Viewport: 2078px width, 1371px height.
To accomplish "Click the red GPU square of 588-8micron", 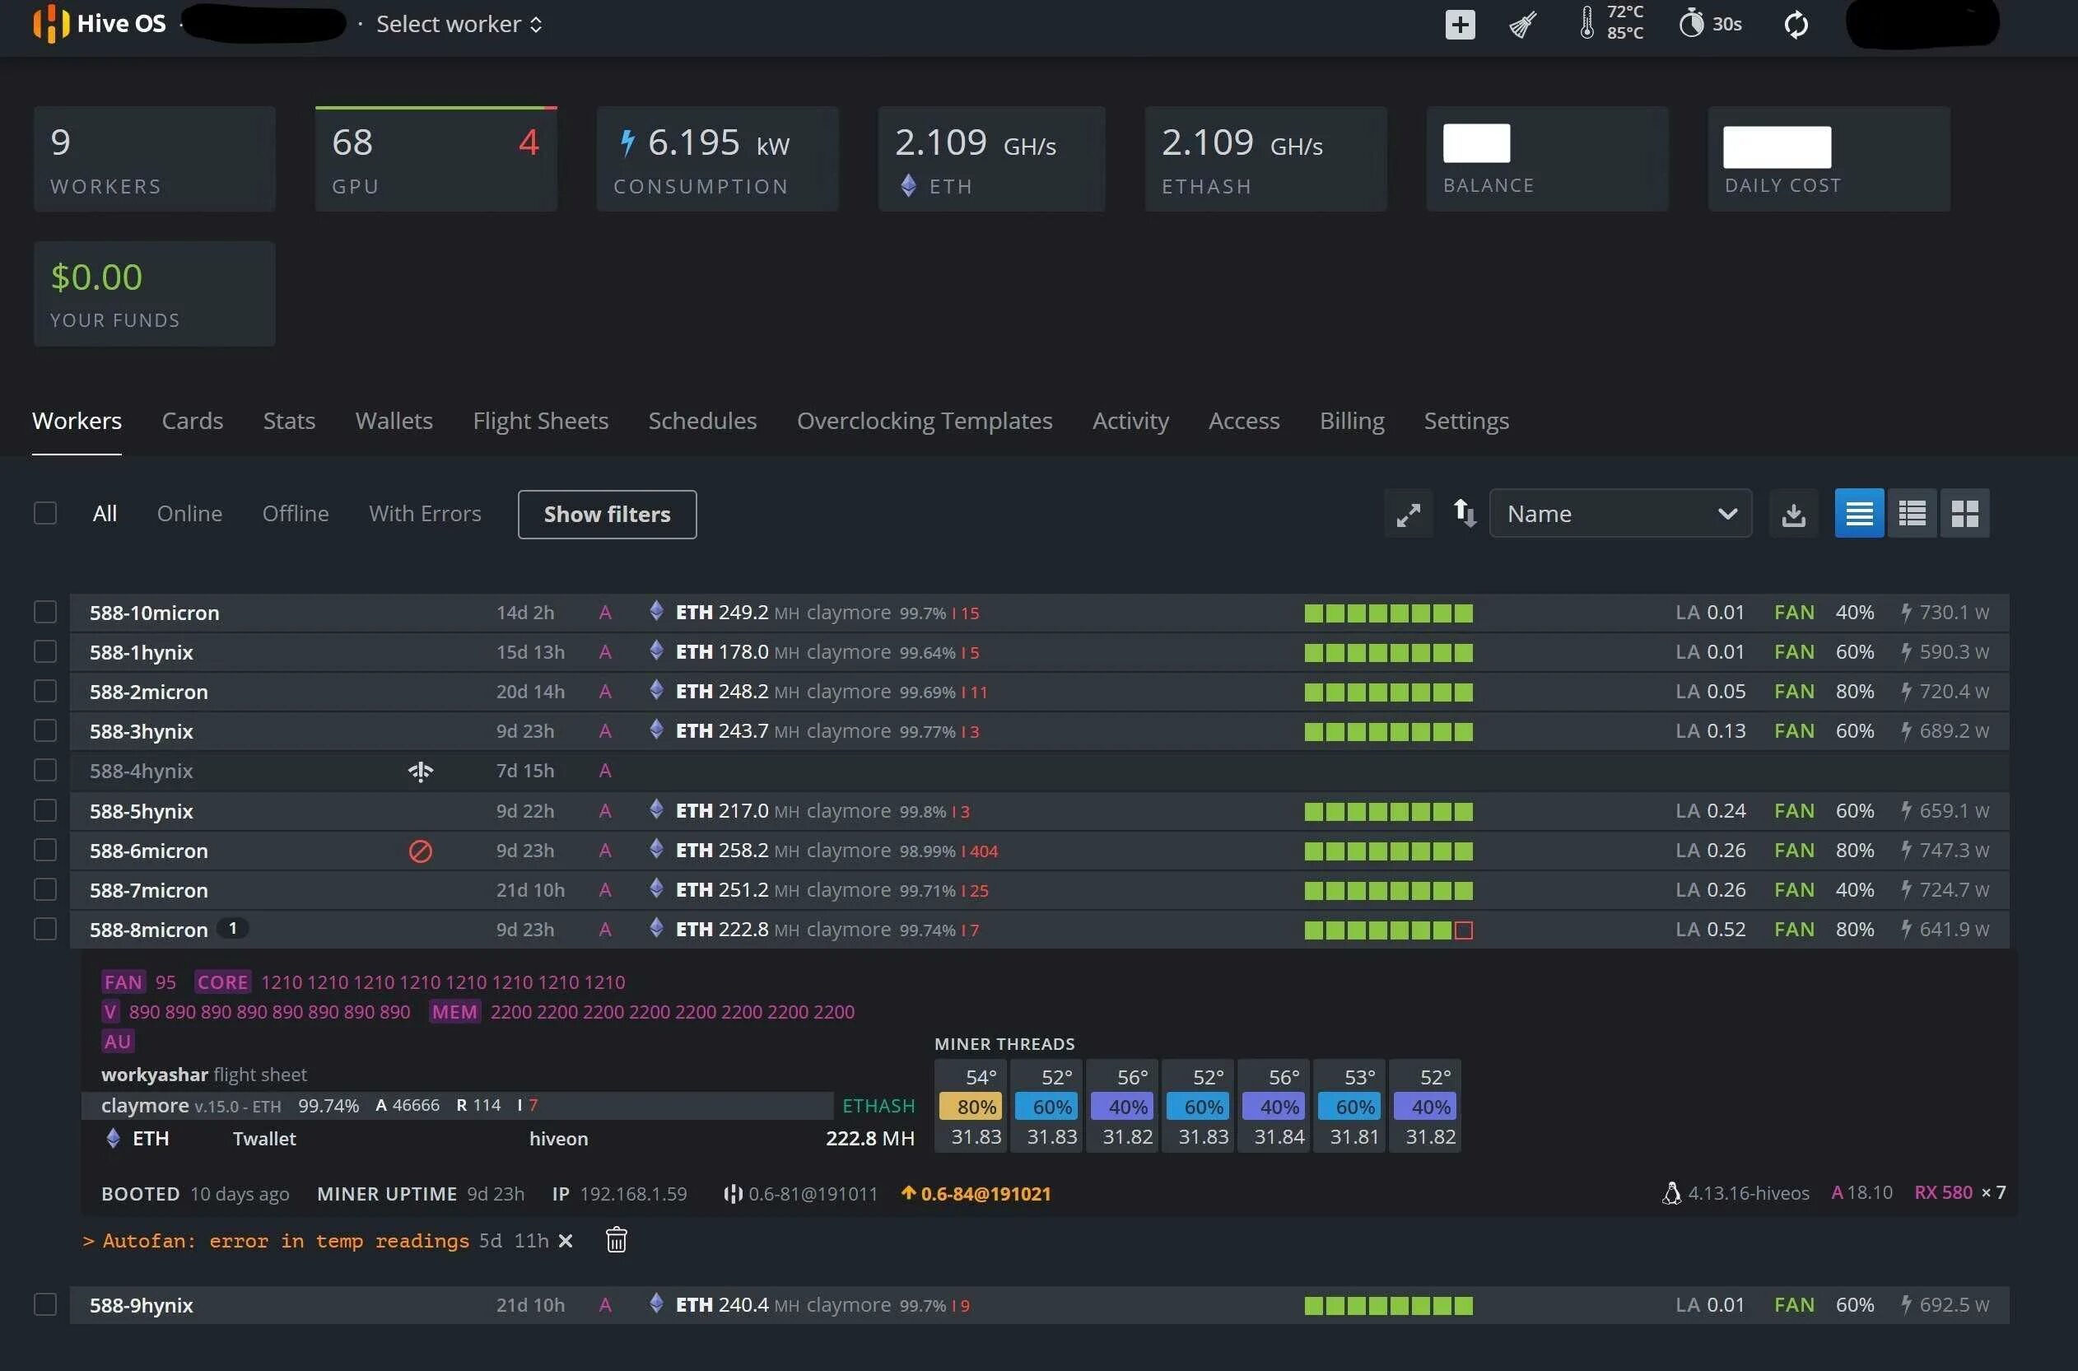I will [x=1464, y=930].
